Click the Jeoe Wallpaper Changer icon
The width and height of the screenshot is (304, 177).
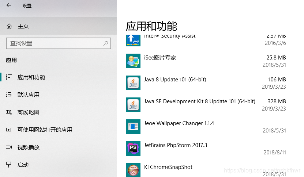[x=133, y=127]
